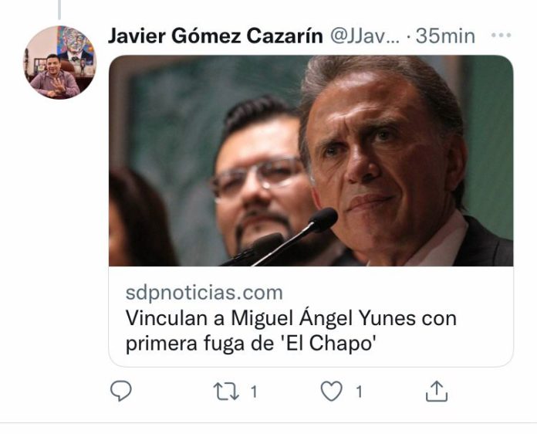Click the reply speech bubble icon
Screen dimensions: 537x434
121,391
